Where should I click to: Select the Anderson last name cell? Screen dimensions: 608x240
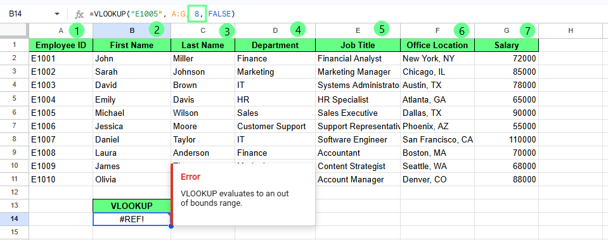(203, 153)
